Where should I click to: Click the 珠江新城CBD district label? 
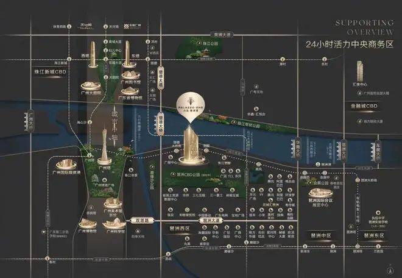tap(51, 72)
